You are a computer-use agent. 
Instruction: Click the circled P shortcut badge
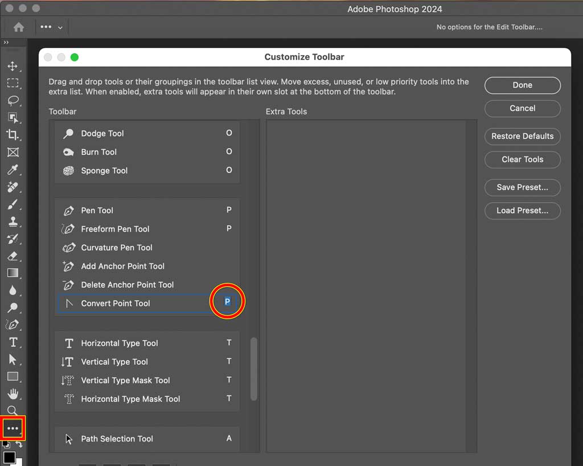point(227,302)
